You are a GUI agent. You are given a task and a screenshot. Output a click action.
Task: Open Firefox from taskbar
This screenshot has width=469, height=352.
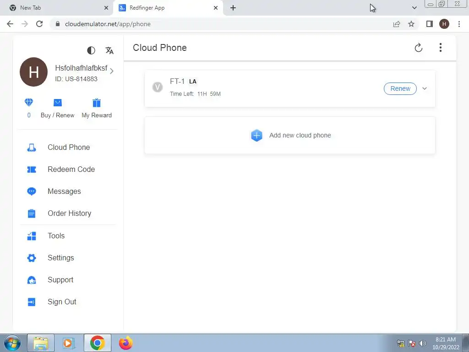click(x=125, y=343)
